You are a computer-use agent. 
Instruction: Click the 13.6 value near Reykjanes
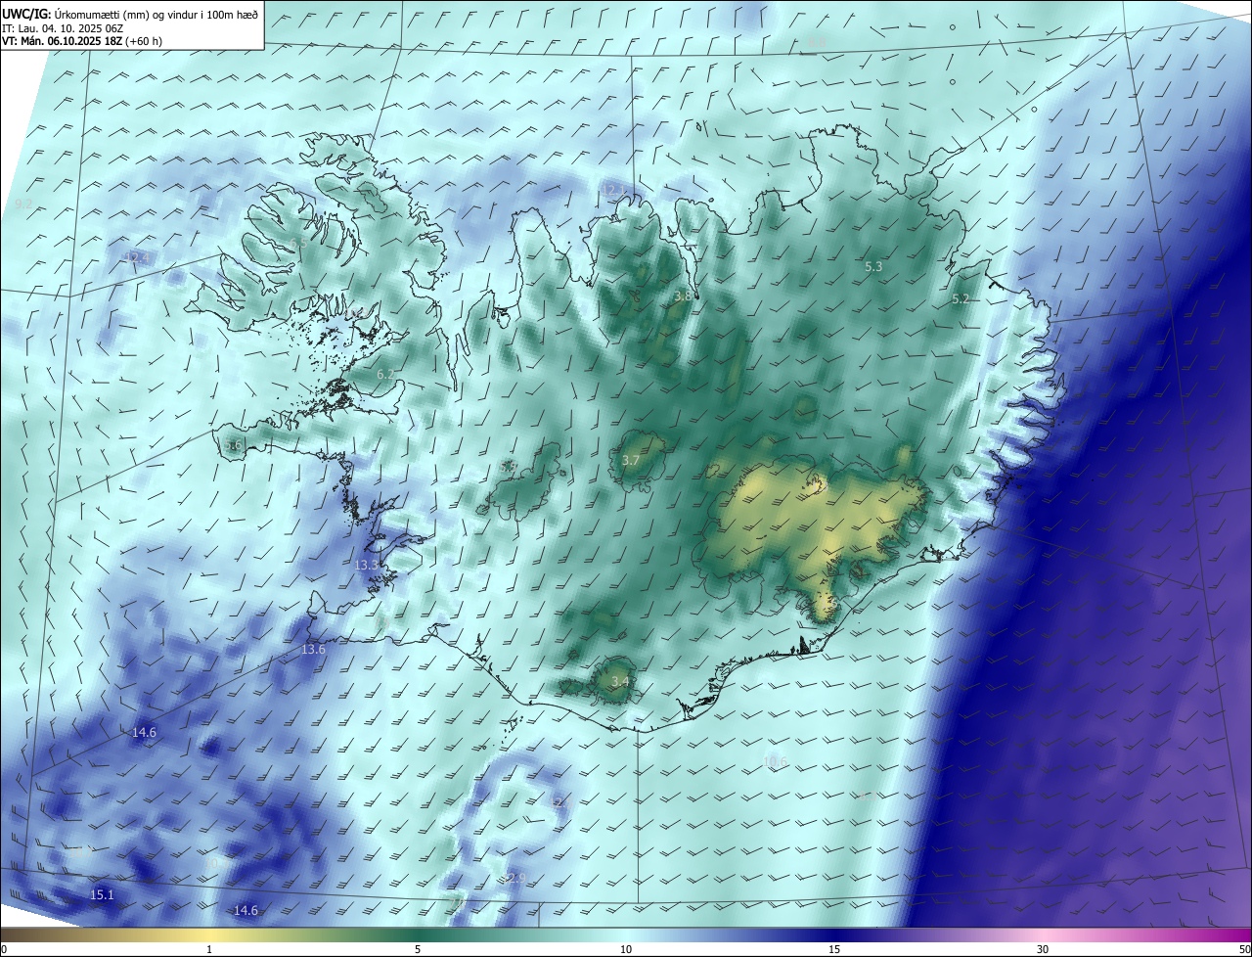313,650
